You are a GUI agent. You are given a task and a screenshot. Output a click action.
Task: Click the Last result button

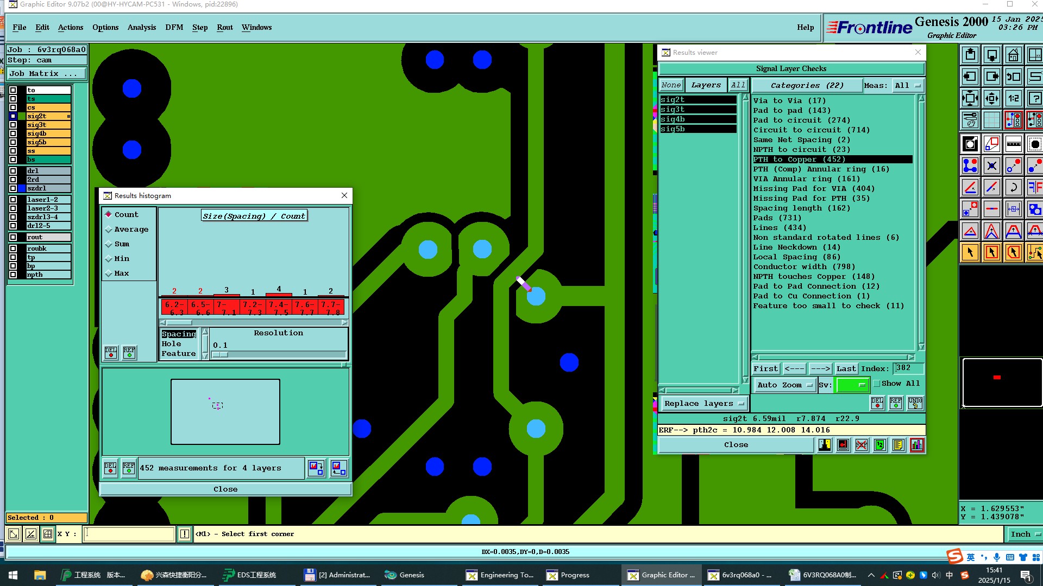click(846, 369)
